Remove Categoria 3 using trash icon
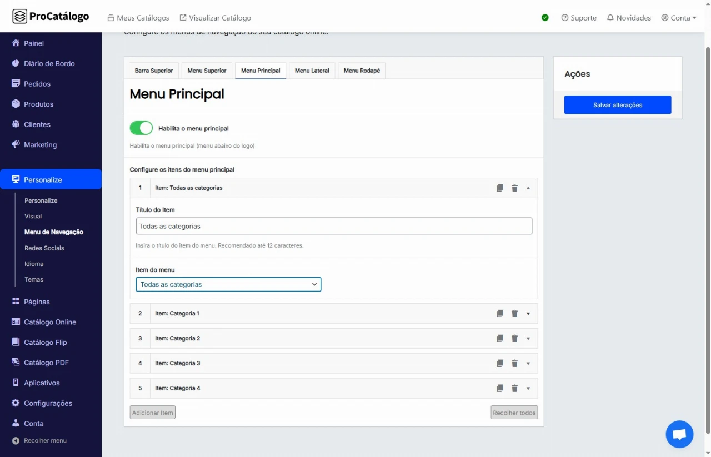 click(514, 364)
